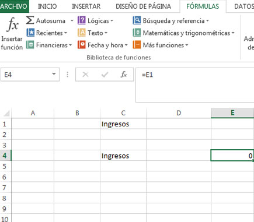Select row 3 header
254x222 pixels.
[5, 145]
